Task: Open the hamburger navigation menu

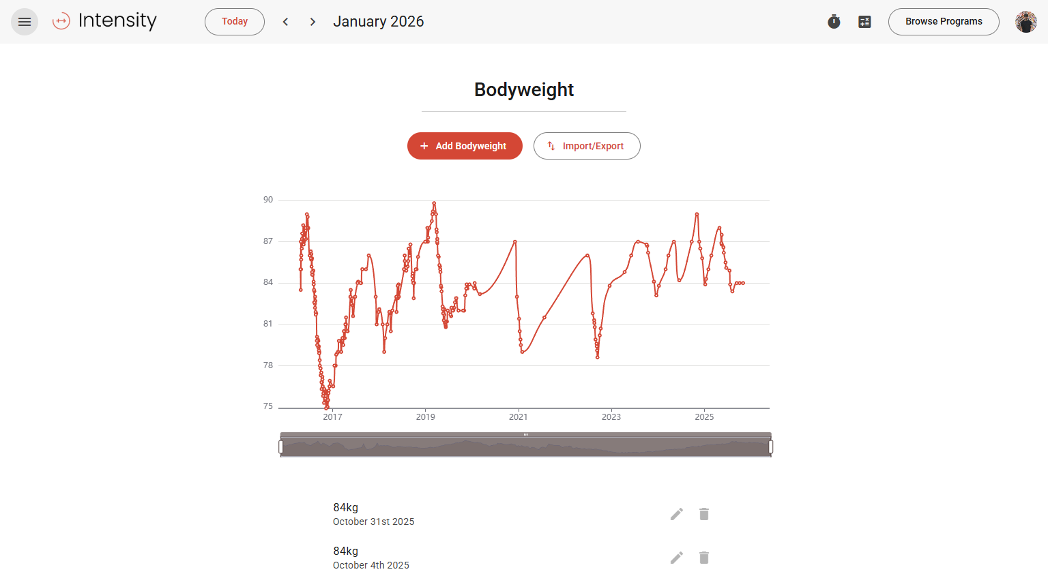Action: point(25,22)
